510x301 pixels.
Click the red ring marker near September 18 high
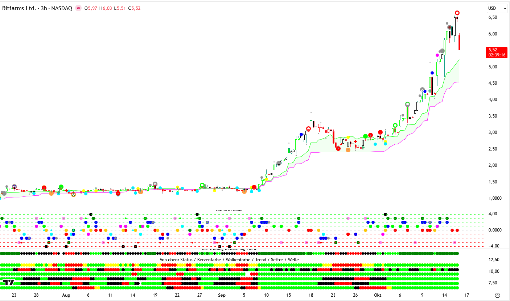coord(308,128)
